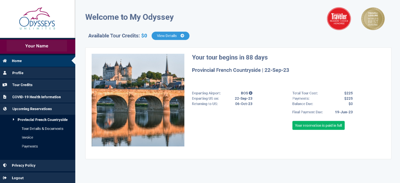Image resolution: width=400 pixels, height=183 pixels.
Task: Click the Your Name header button
Action: click(37, 46)
